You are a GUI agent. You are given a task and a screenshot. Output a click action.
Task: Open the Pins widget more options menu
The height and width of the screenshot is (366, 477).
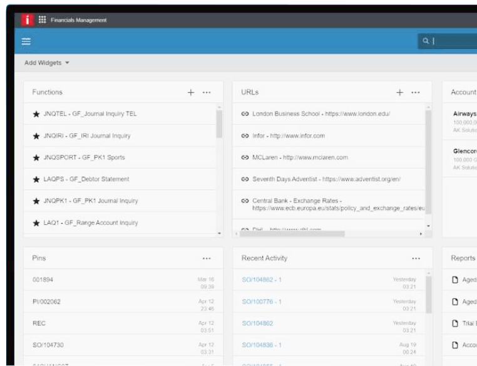(207, 258)
